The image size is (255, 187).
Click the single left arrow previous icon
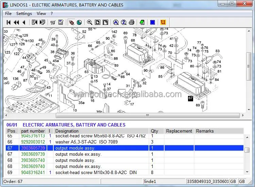(24, 22)
